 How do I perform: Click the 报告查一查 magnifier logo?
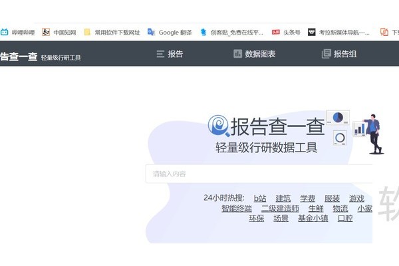[x=218, y=126]
